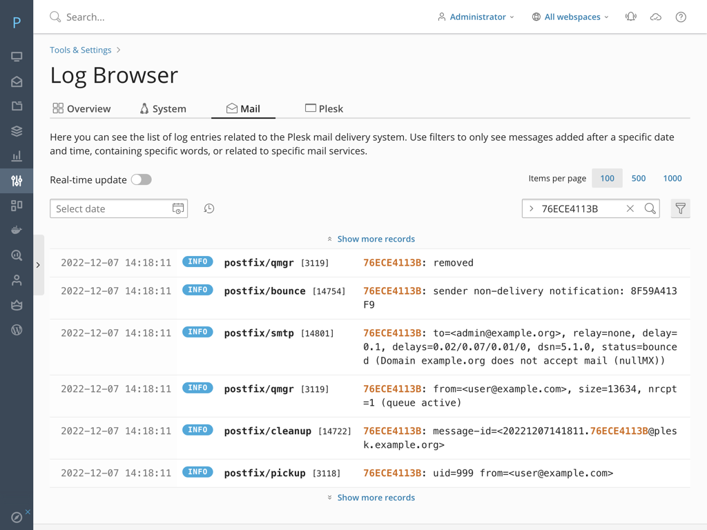The width and height of the screenshot is (707, 530).
Task: Open calendar picker in Select date field
Action: (x=178, y=208)
